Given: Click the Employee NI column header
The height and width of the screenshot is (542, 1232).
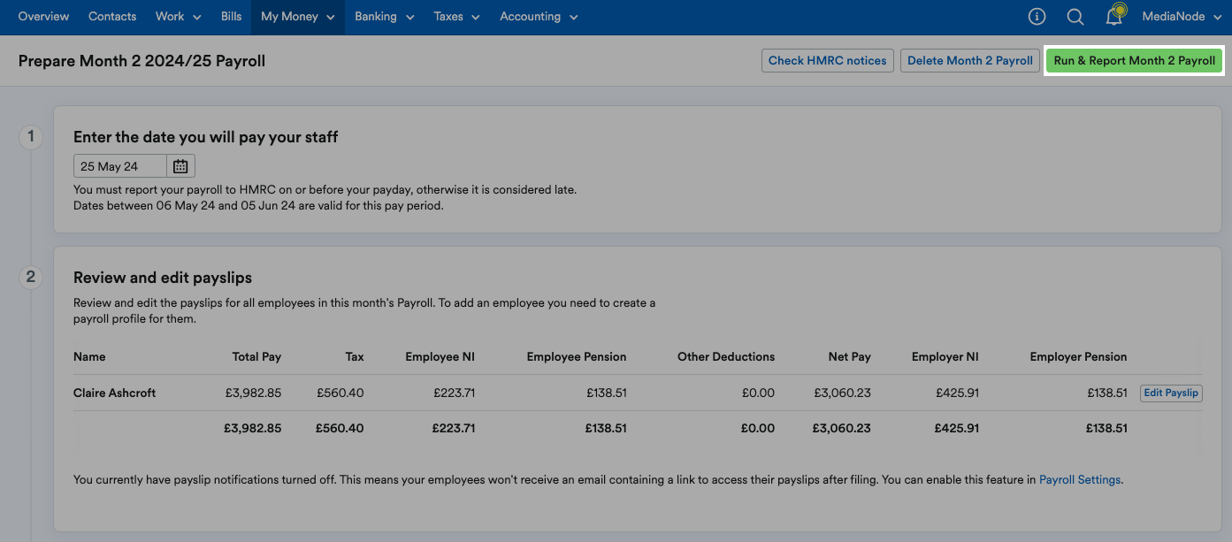Looking at the screenshot, I should tap(440, 357).
